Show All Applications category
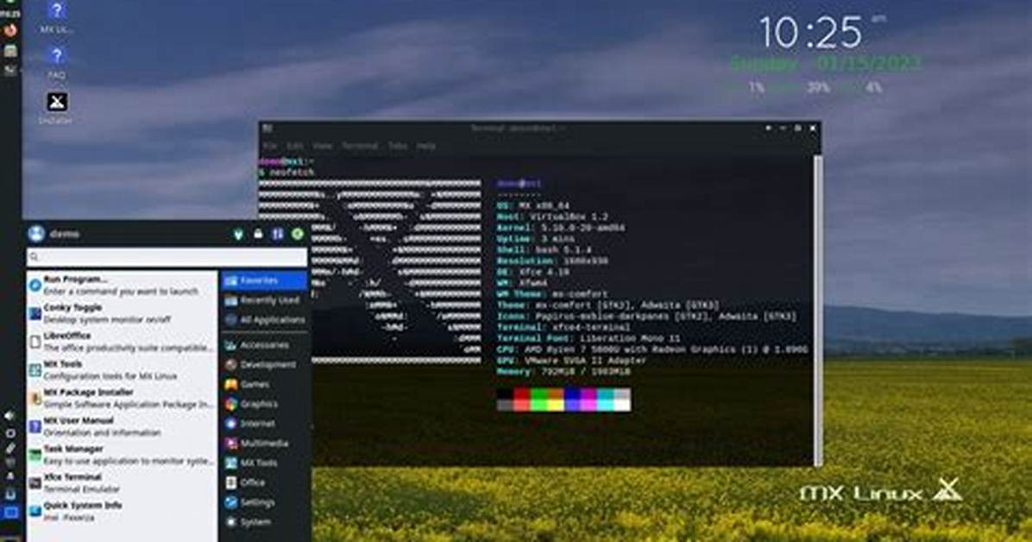 pos(264,320)
